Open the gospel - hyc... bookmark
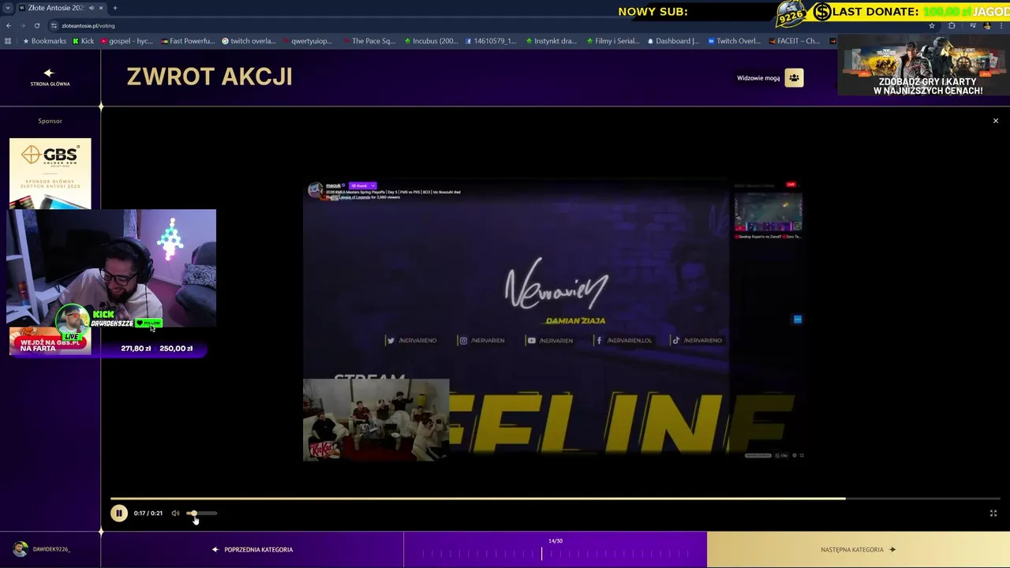The image size is (1010, 568). click(127, 41)
